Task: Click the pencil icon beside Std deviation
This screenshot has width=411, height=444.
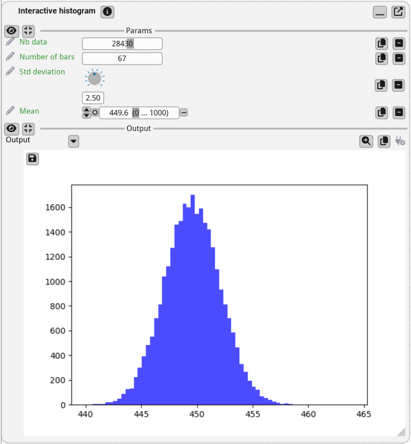Action: click(10, 71)
